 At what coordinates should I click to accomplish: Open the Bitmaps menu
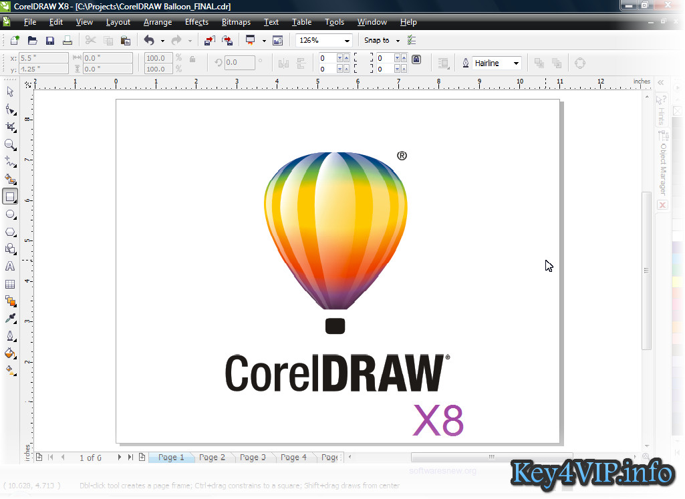click(x=236, y=22)
